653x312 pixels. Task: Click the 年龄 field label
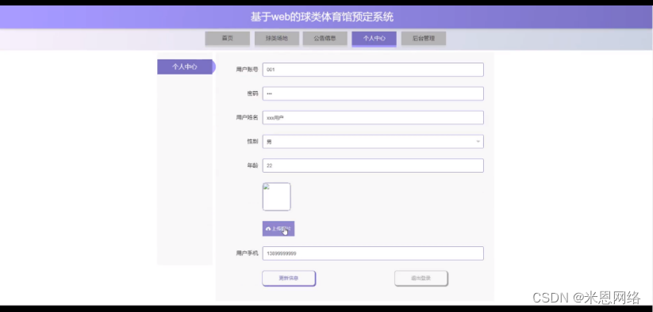pyautogui.click(x=252, y=166)
